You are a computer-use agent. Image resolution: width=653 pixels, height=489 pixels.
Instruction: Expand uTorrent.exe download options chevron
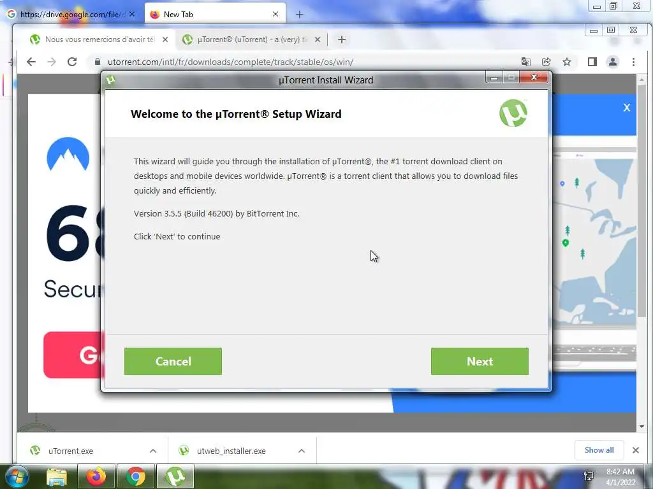click(153, 451)
